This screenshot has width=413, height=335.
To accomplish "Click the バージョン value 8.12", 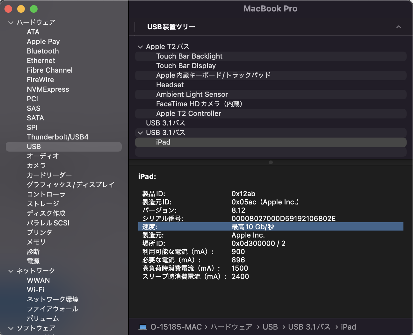I will tap(238, 210).
